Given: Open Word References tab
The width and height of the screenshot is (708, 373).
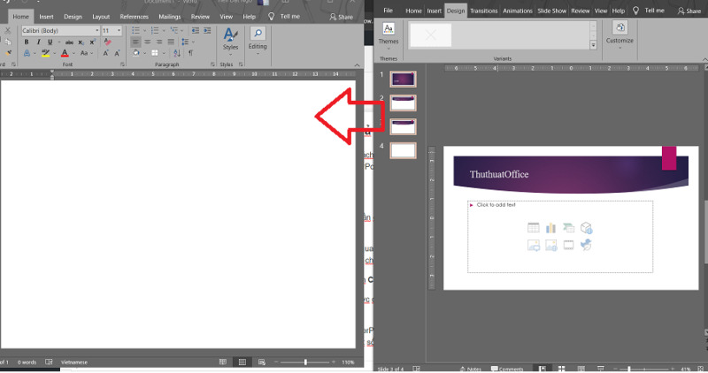Looking at the screenshot, I should point(135,17).
